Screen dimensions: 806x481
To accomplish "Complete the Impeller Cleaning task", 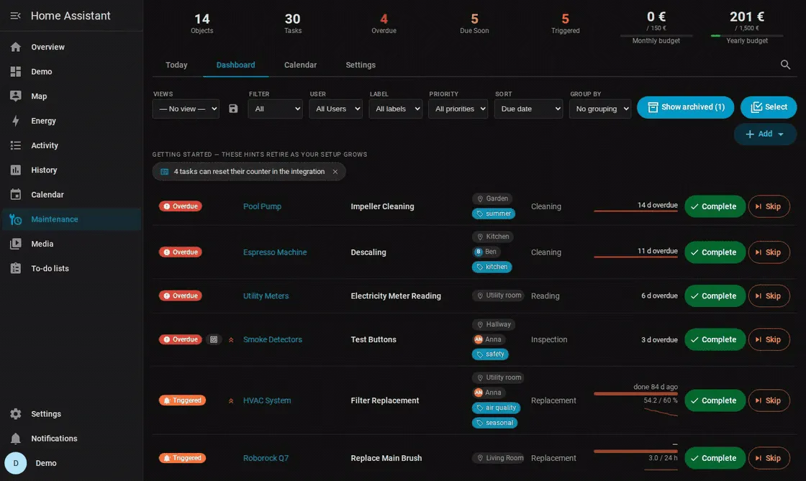I will point(715,206).
